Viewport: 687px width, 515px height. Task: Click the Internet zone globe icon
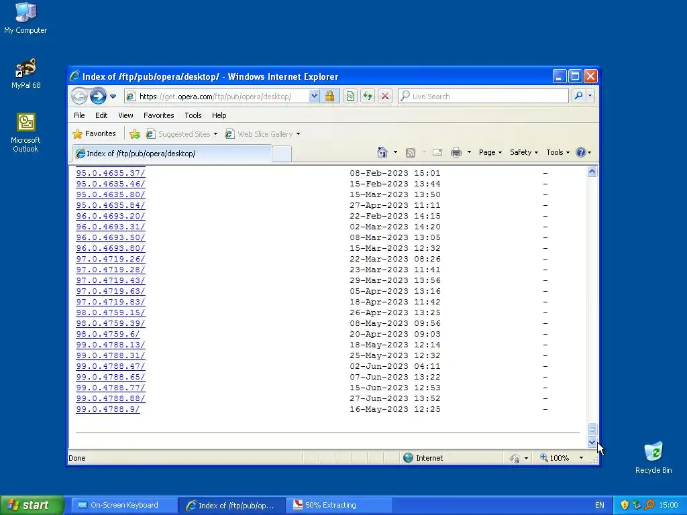click(x=408, y=457)
